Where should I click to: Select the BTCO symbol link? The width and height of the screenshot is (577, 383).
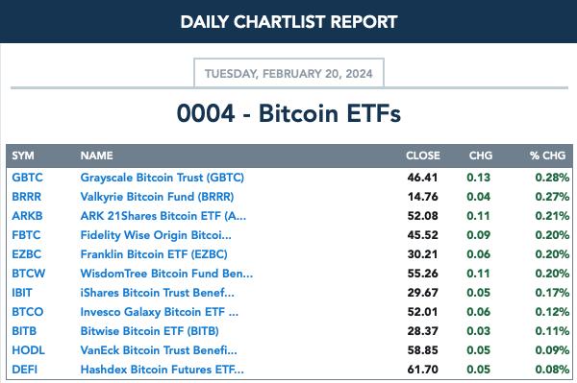click(28, 312)
